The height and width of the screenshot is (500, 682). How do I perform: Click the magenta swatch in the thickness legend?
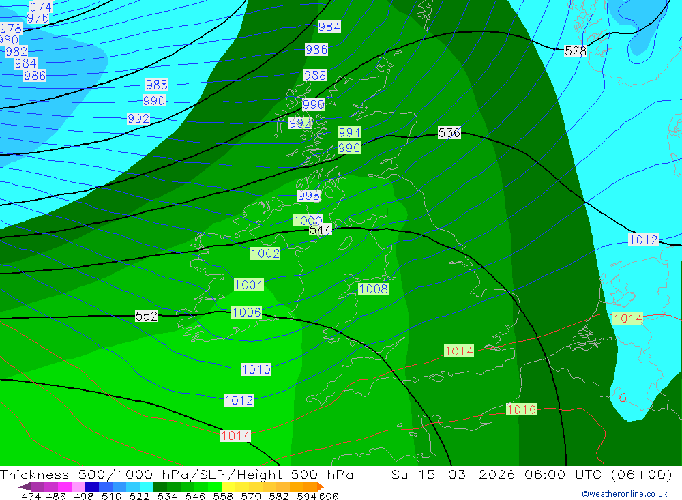click(65, 486)
